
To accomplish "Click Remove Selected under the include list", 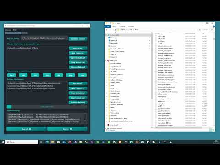I will [x=78, y=67].
